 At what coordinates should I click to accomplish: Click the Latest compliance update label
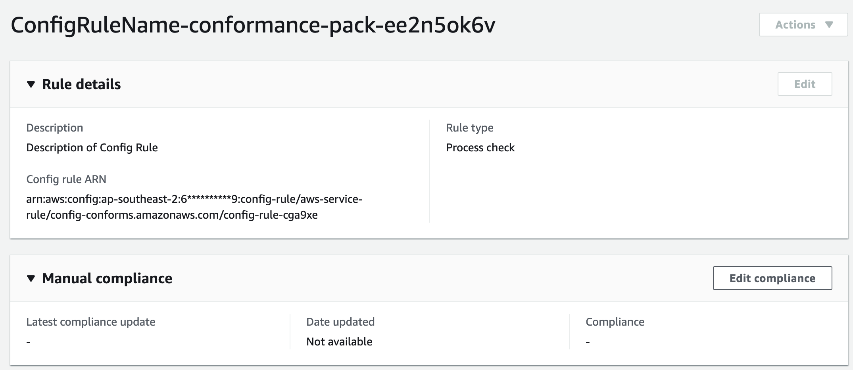click(x=91, y=322)
